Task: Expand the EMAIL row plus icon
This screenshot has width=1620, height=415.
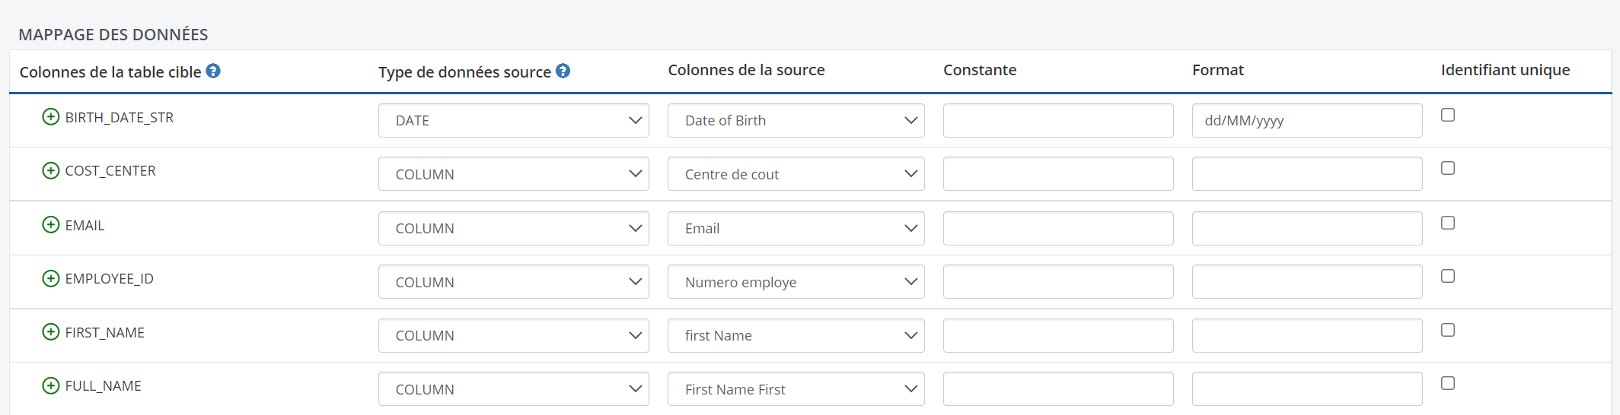Action: coord(51,225)
